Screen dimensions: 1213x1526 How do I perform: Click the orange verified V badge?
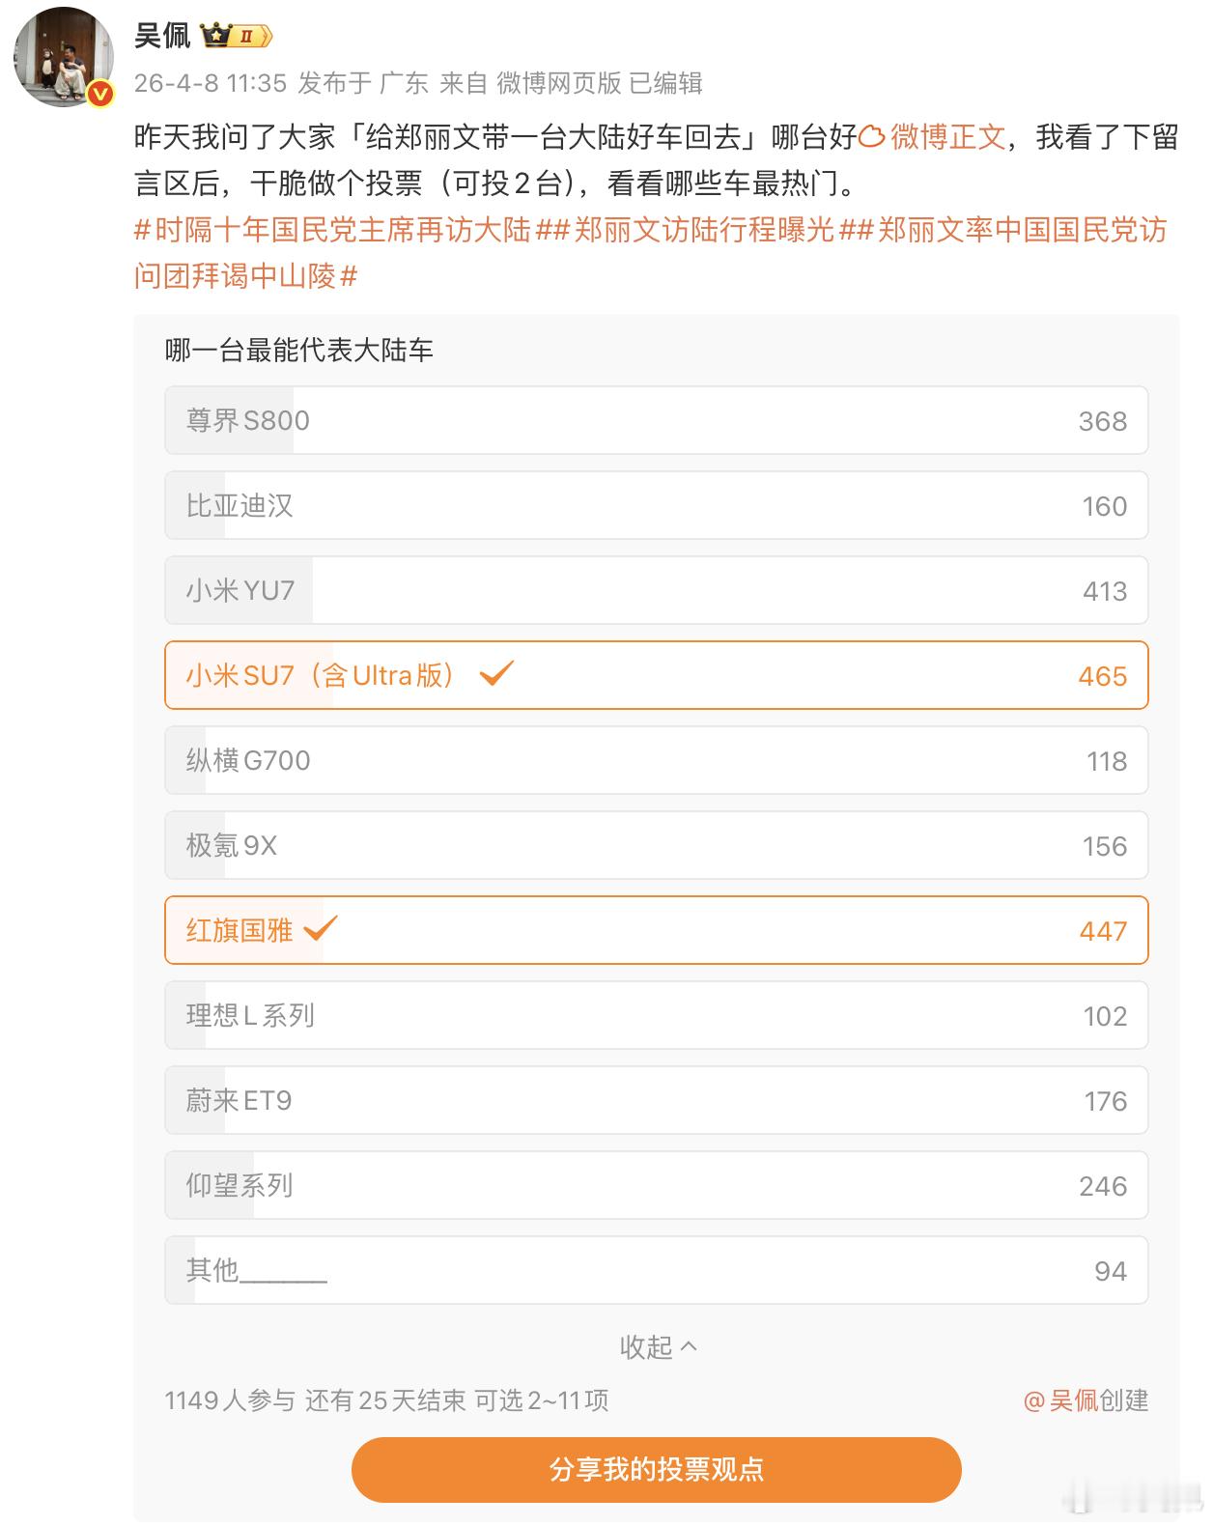point(100,94)
